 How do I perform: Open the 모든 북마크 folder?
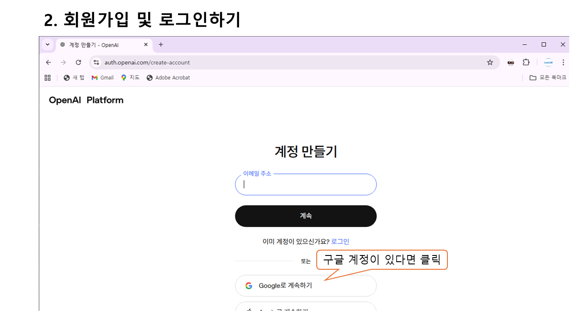pos(548,78)
